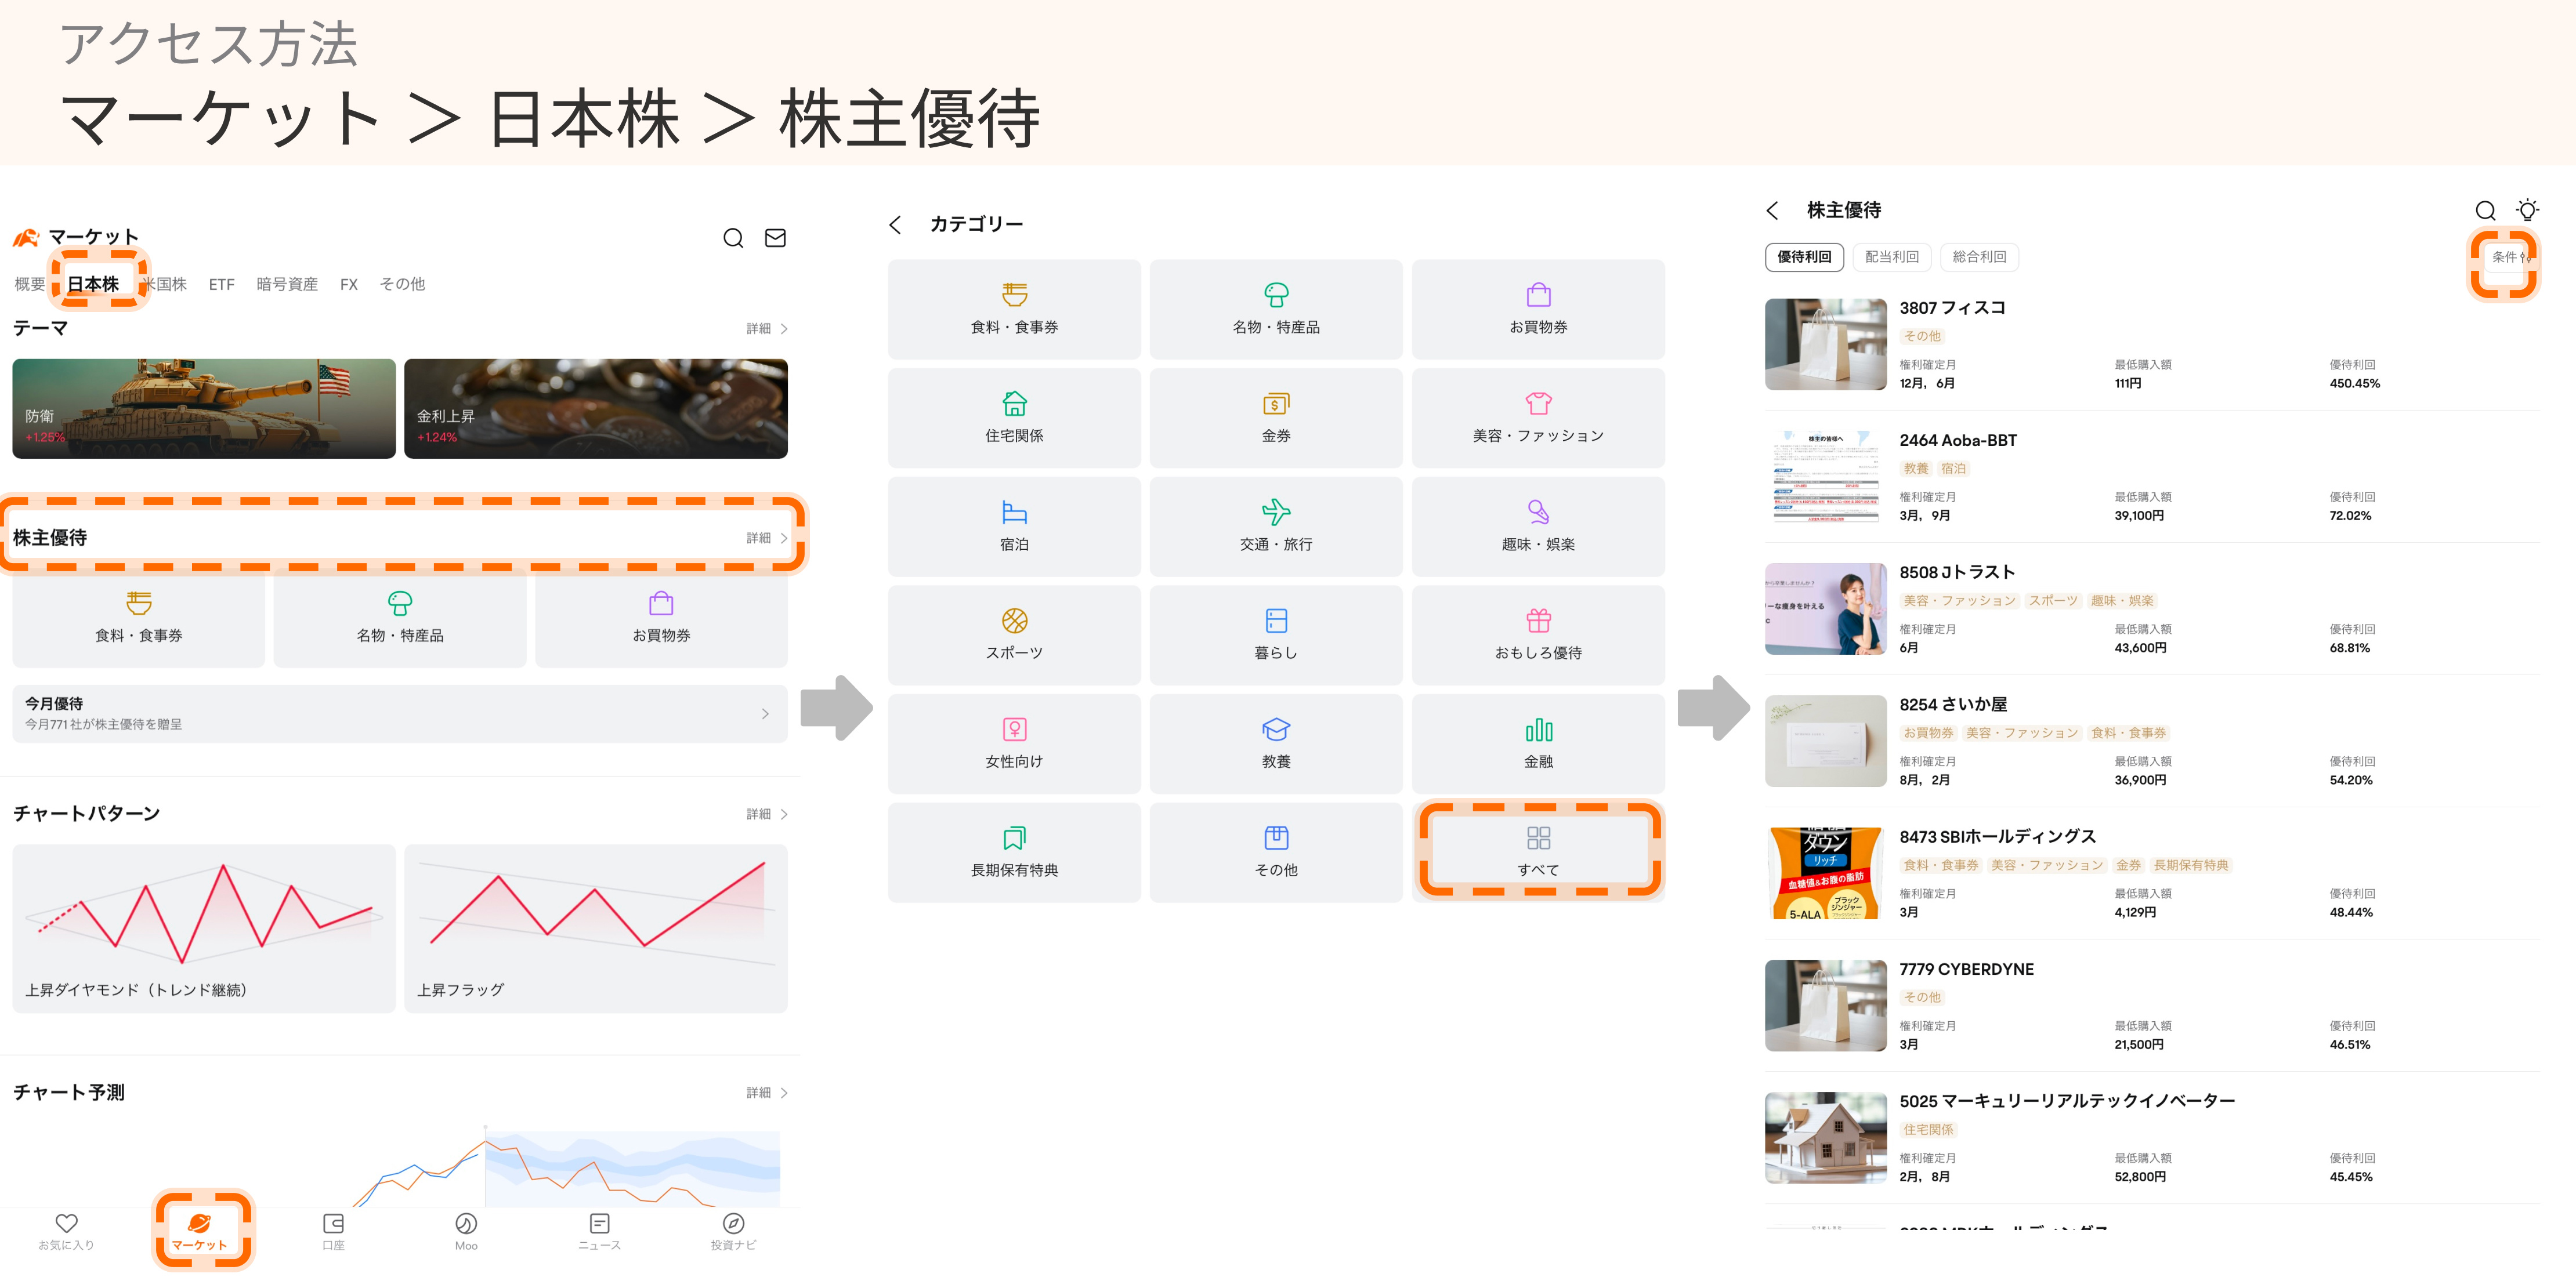Open the 食料・食事券 tile under 株主優待

tap(138, 619)
